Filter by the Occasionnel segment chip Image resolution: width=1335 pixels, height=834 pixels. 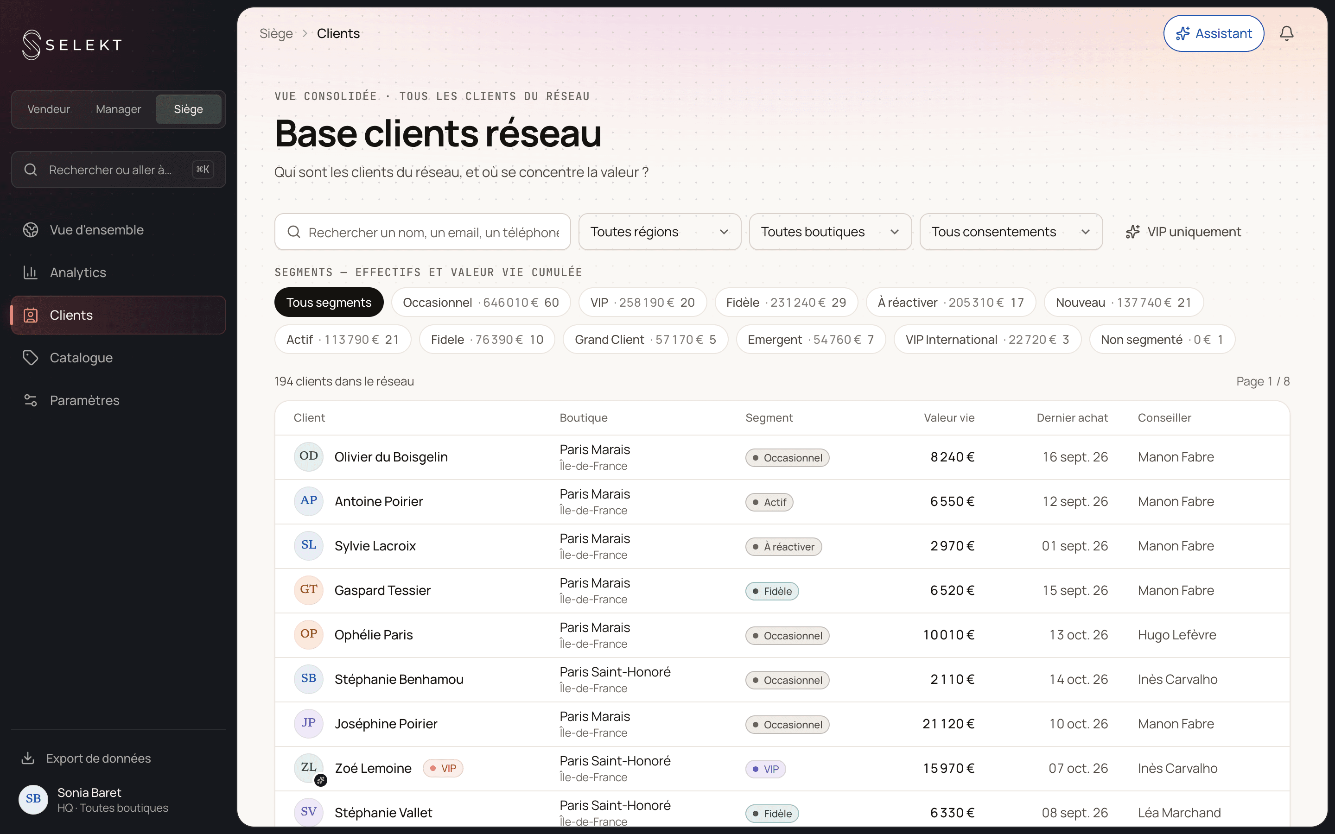pyautogui.click(x=481, y=302)
